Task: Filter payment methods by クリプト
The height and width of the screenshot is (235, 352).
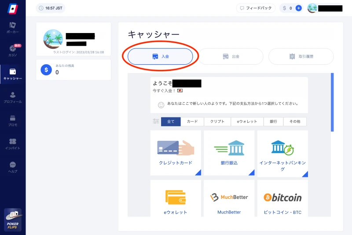Action: [217, 121]
